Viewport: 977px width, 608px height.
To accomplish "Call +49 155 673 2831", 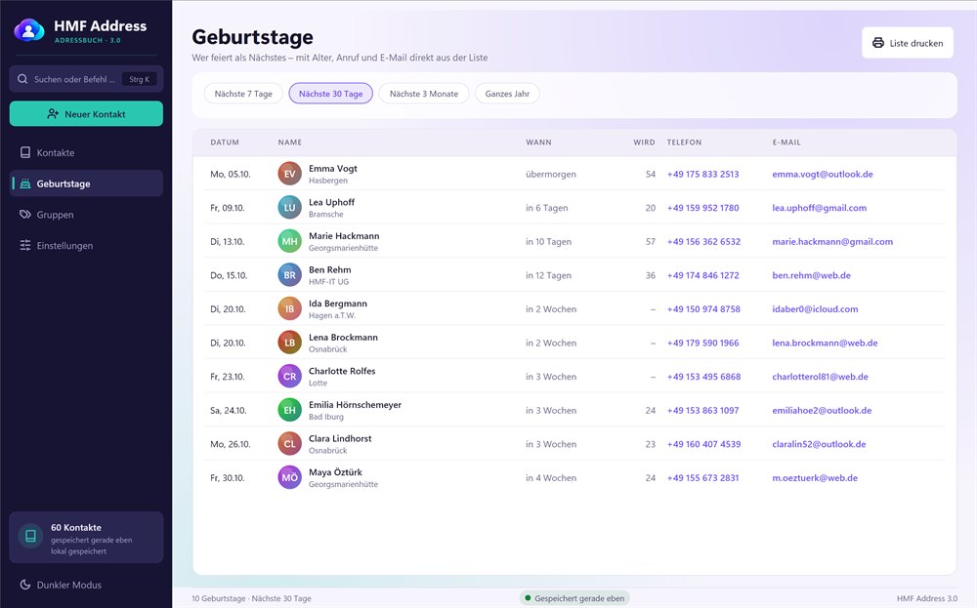I will [x=702, y=478].
